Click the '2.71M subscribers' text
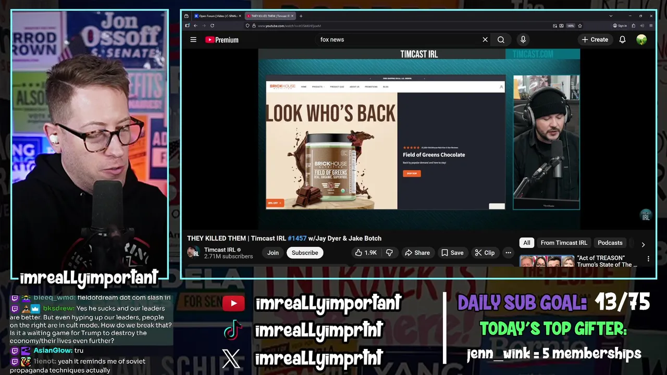 coord(228,256)
